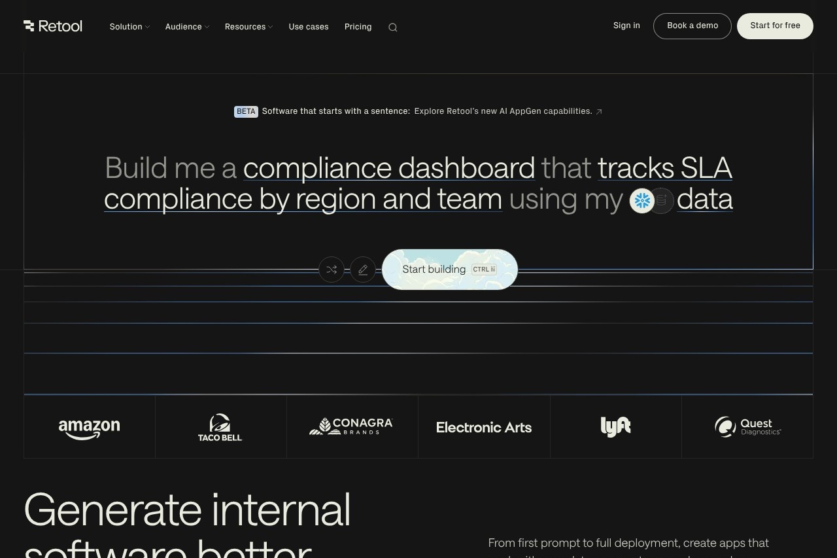Click the Book a demo button
The height and width of the screenshot is (558, 837).
click(692, 26)
